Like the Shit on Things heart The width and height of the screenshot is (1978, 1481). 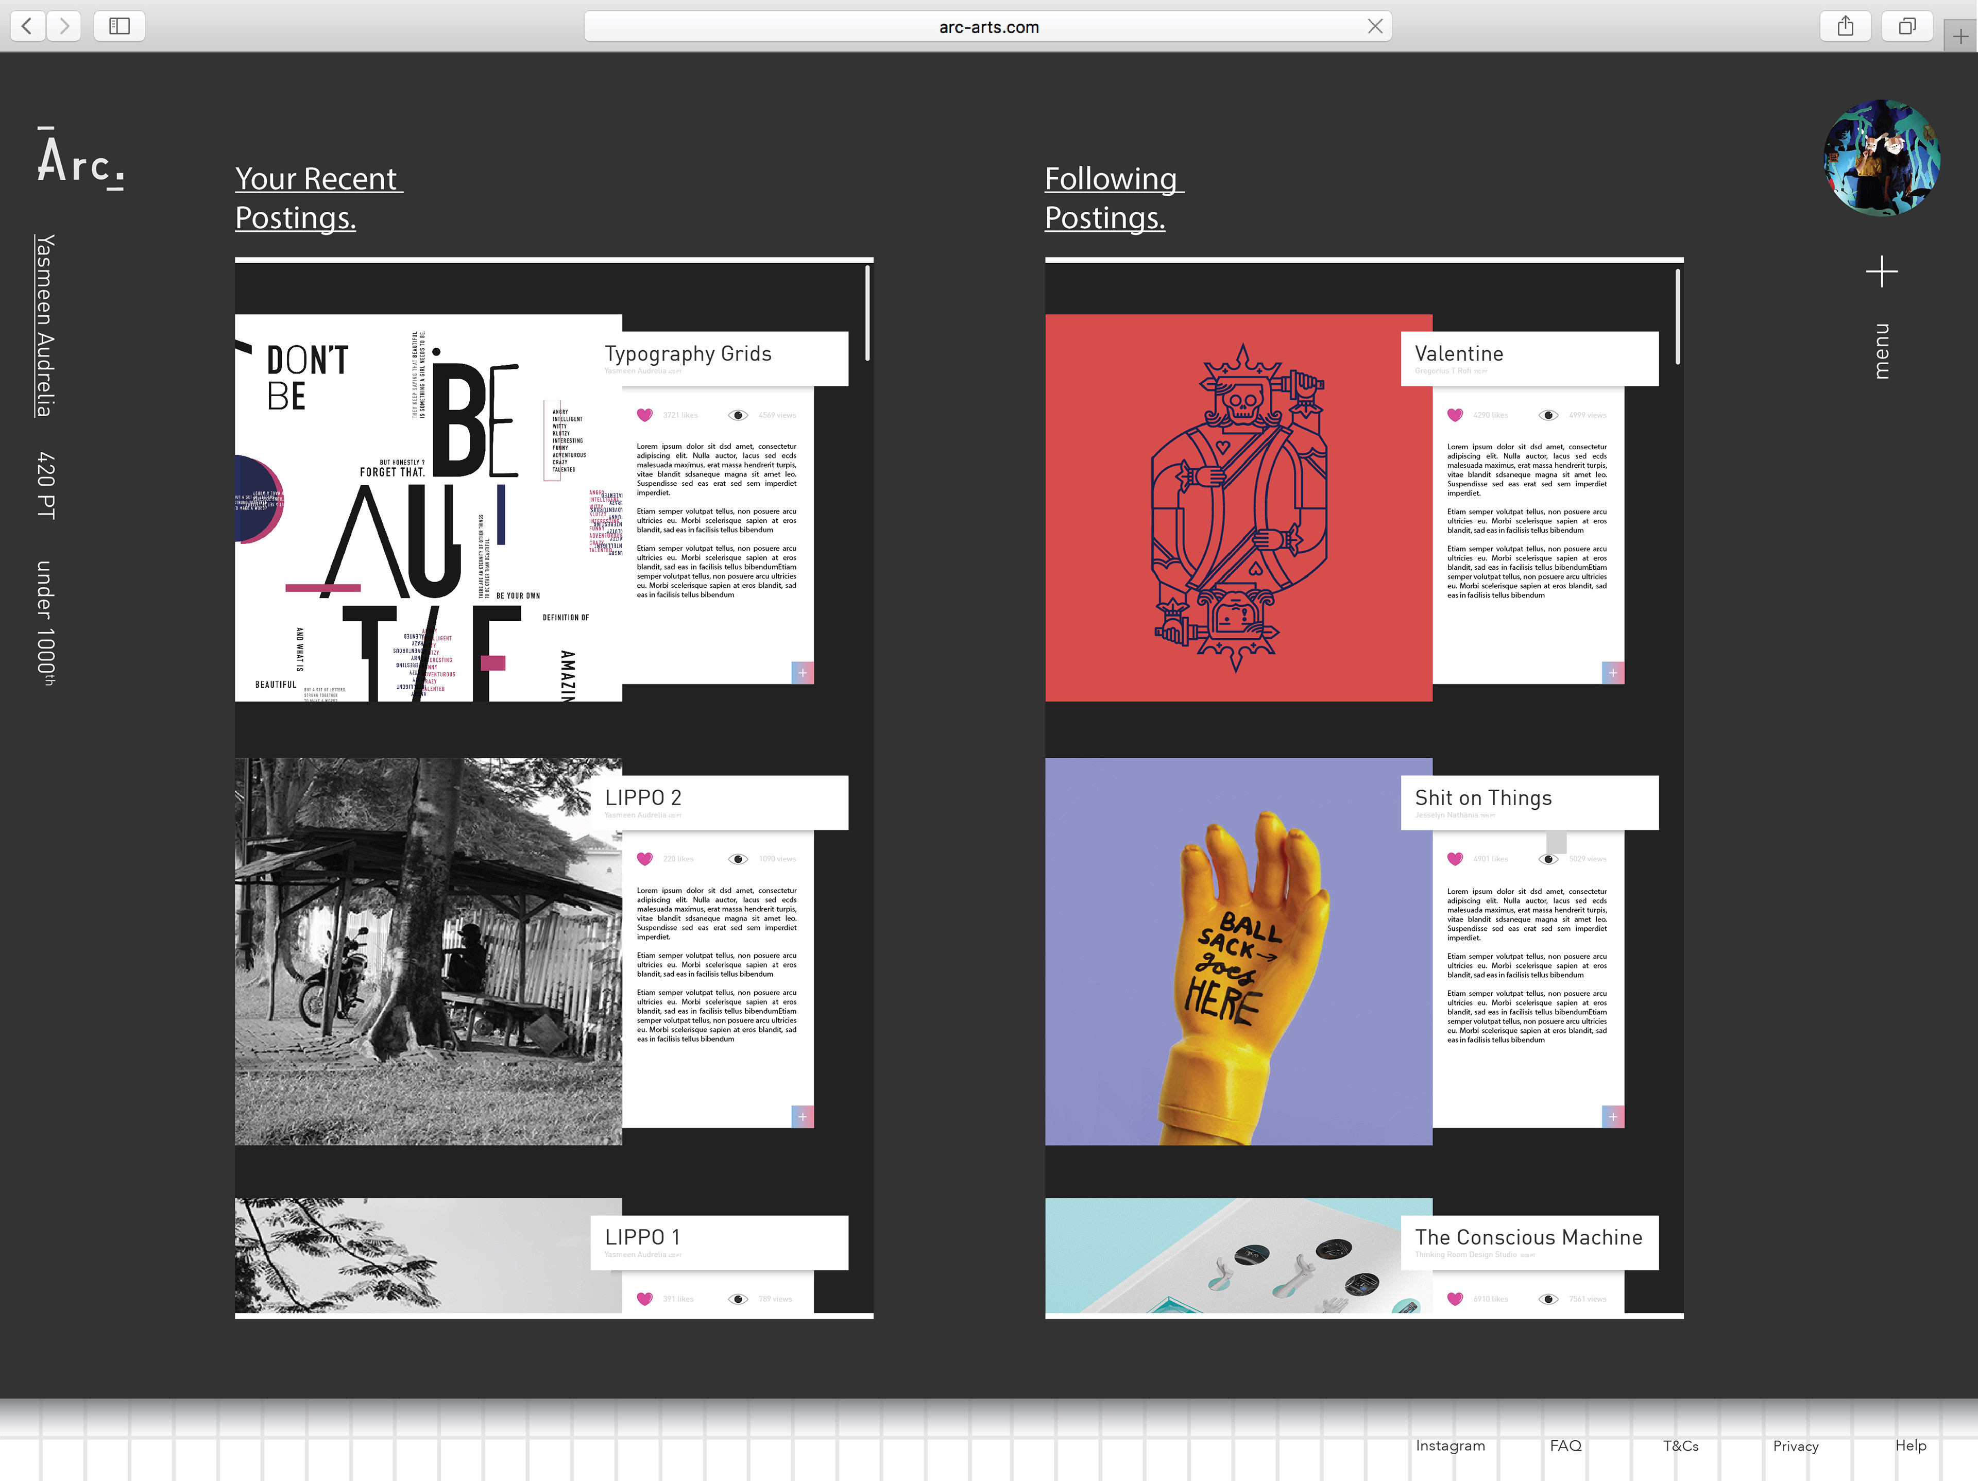click(1455, 859)
